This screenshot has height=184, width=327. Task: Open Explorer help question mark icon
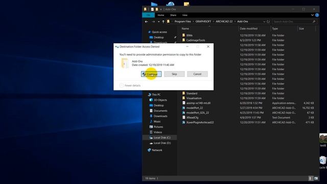tap(317, 15)
